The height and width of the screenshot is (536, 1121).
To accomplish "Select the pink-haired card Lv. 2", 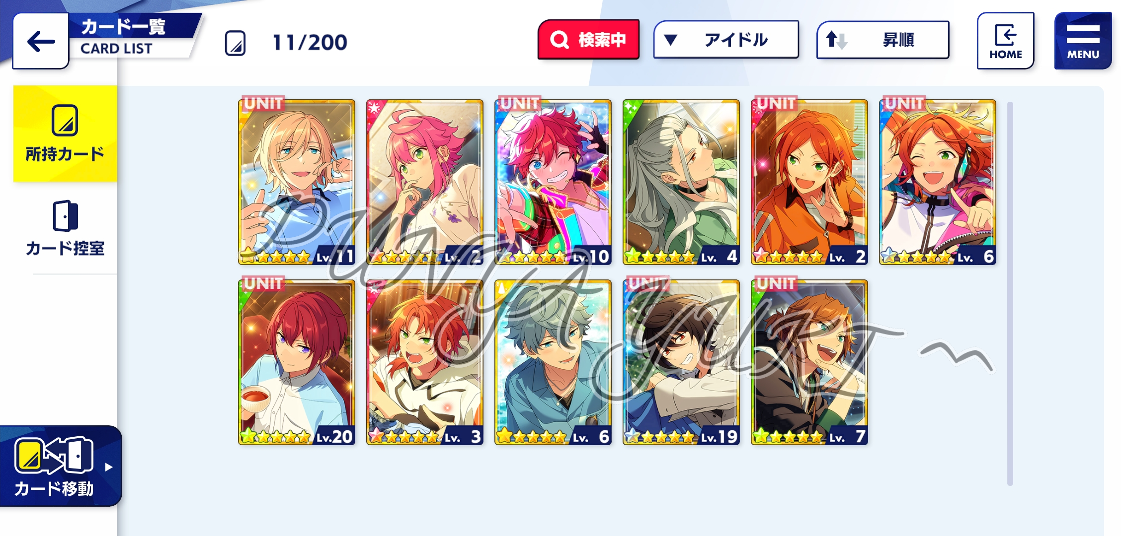I will 425,182.
